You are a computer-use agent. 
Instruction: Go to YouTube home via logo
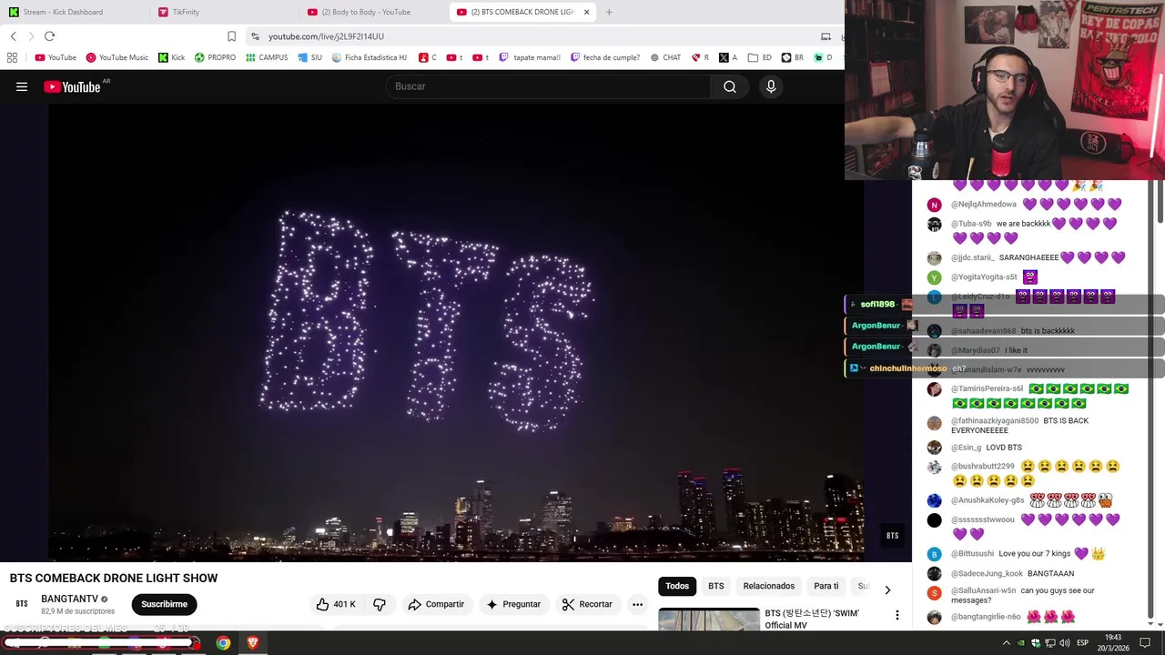coord(72,86)
